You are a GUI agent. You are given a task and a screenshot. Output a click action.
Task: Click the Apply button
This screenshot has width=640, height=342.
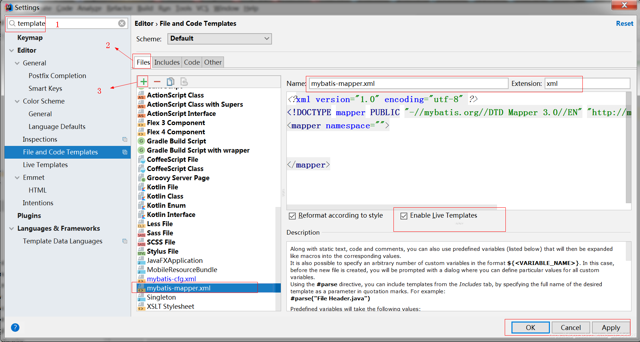tap(611, 328)
